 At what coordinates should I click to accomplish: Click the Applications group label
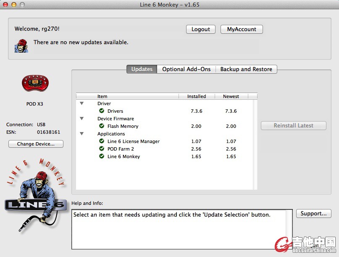(111, 134)
